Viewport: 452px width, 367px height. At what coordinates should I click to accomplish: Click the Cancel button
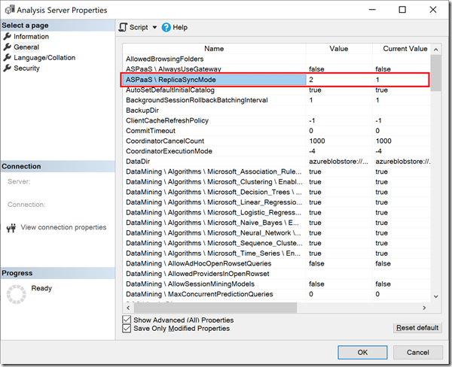point(417,352)
